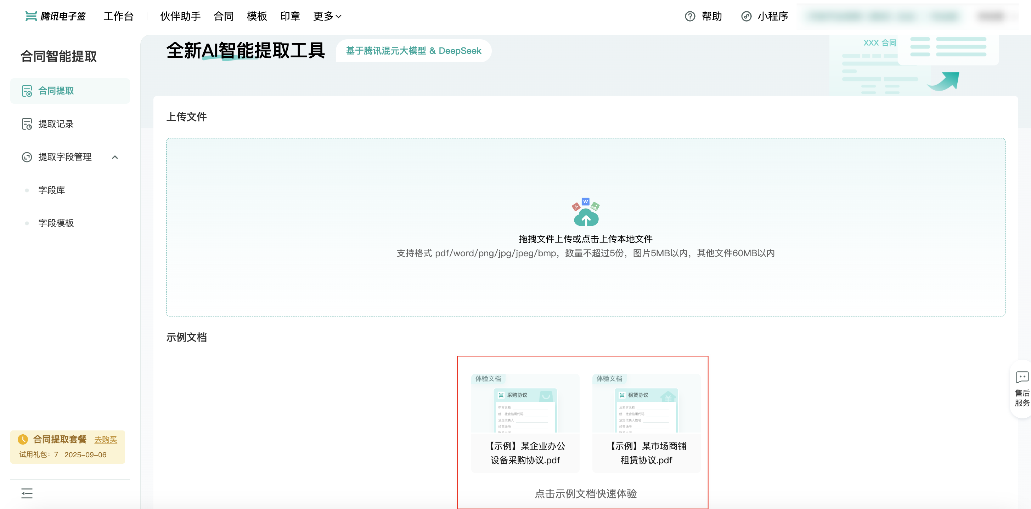
Task: Open 字段模板 in the sidebar
Action: (x=56, y=223)
